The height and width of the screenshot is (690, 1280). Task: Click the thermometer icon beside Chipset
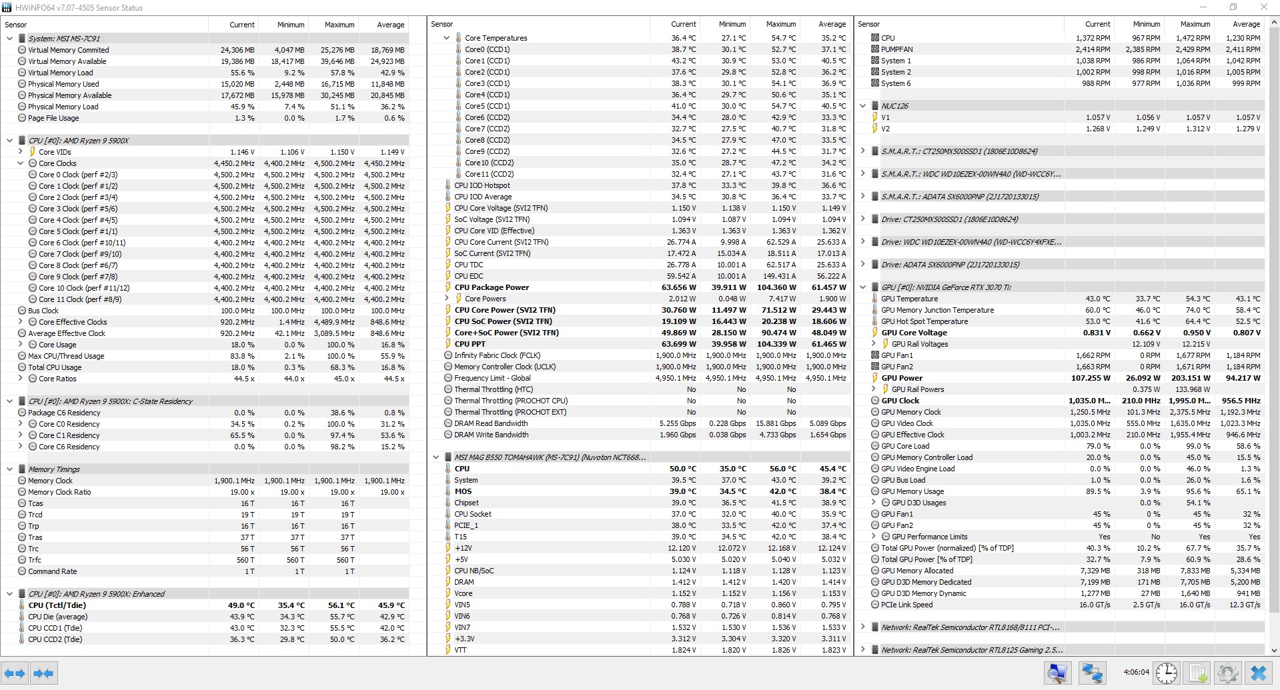(448, 503)
